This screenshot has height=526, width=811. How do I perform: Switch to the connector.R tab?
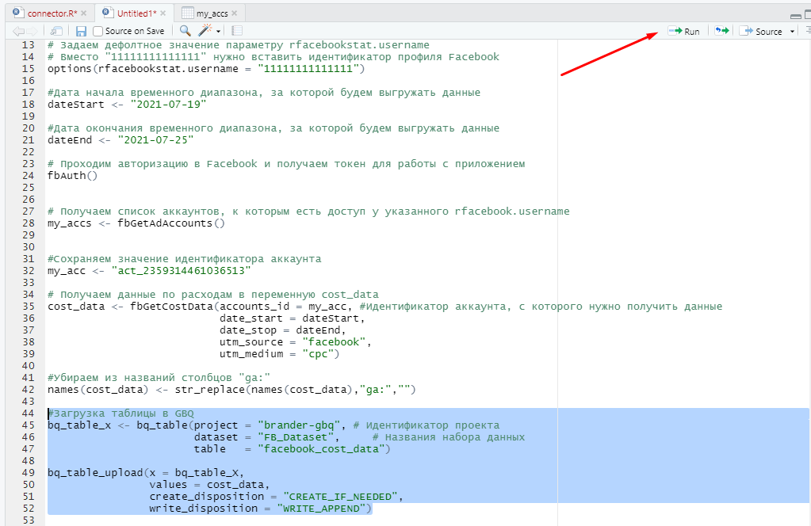(51, 13)
